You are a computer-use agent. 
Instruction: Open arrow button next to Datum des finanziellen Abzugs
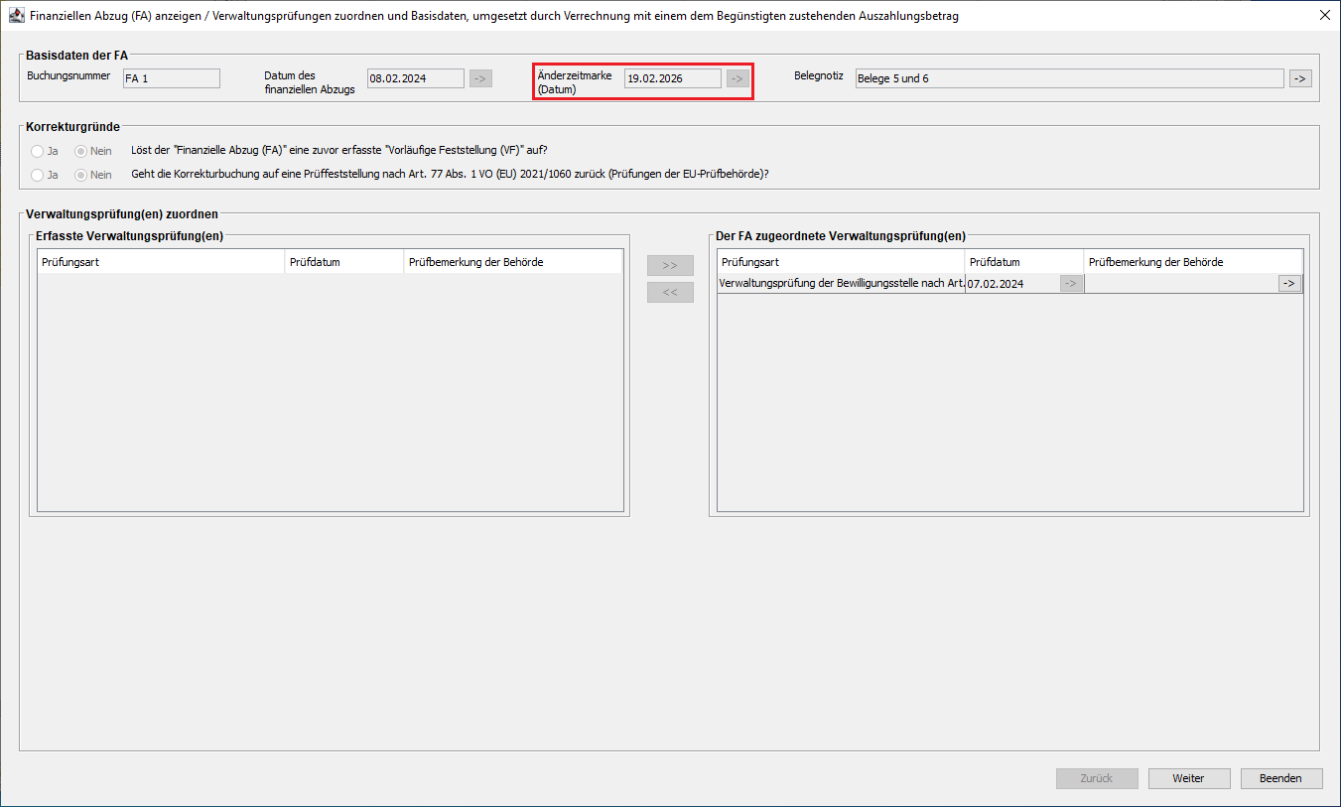click(x=480, y=78)
